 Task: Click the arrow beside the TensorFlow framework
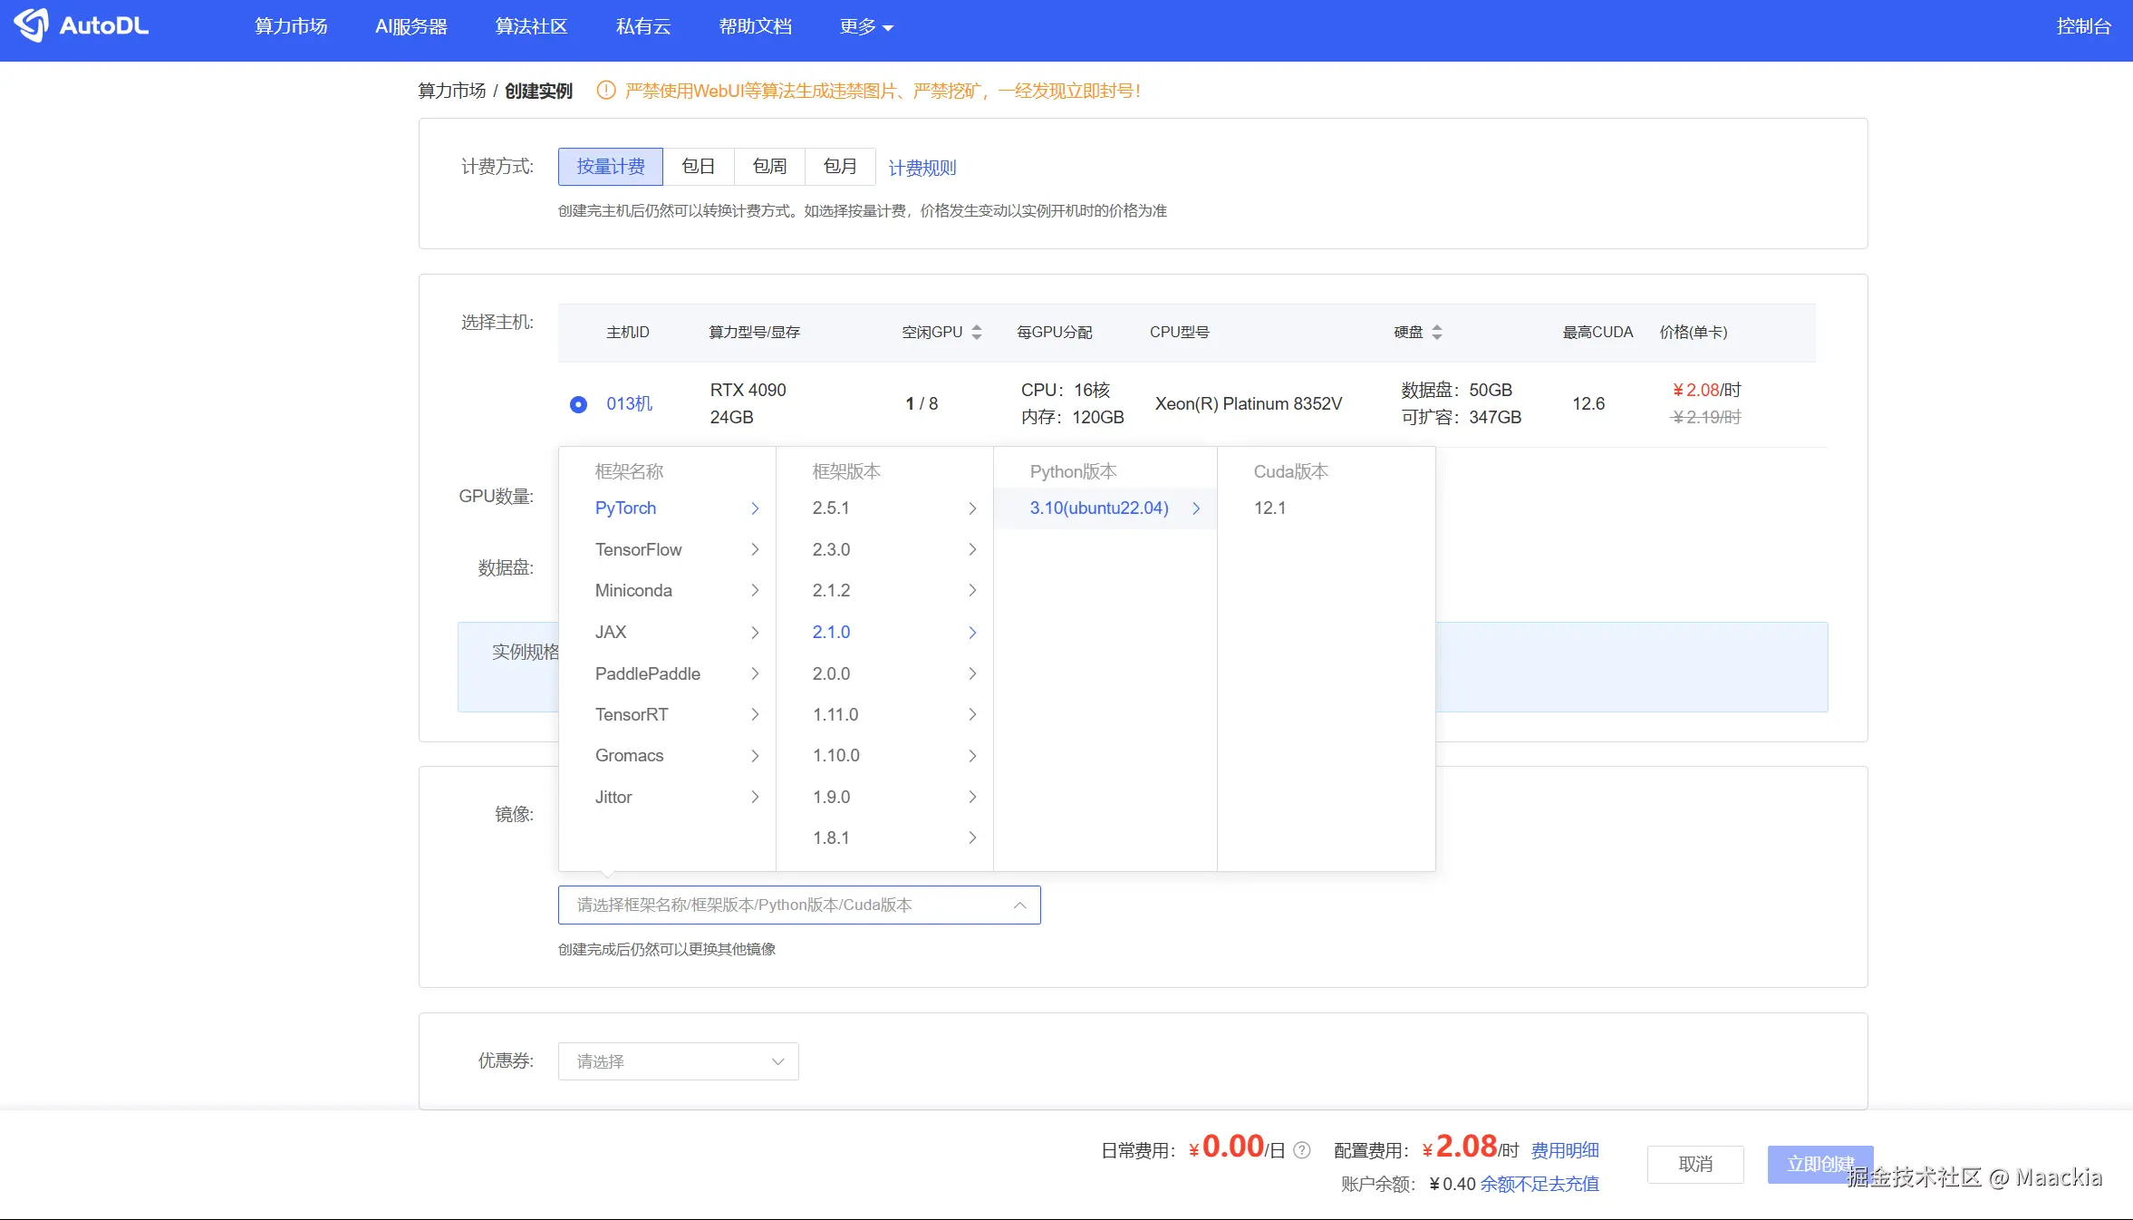tap(755, 550)
